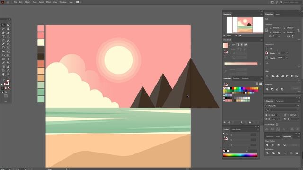The image size is (303, 170).
Task: Click the color spectrum bar in Color panel
Action: 240,155
